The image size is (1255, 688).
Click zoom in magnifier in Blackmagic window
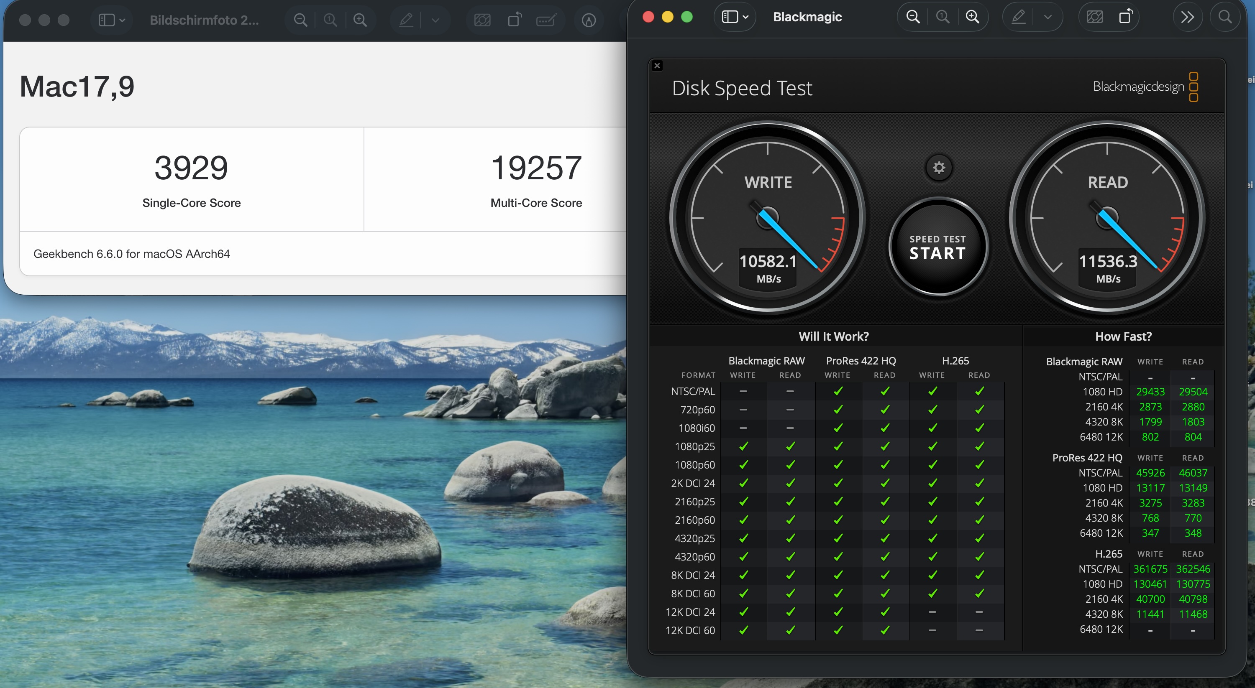(973, 18)
